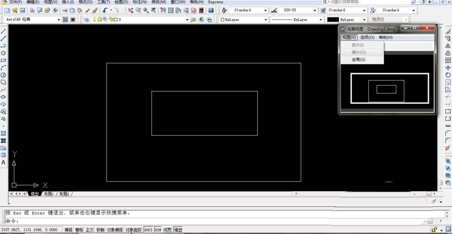Select the Polygon draw tool
This screenshot has width=452, height=234.
tap(4, 53)
